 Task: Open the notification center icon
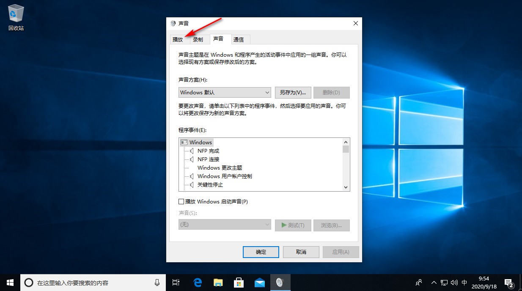point(509,283)
